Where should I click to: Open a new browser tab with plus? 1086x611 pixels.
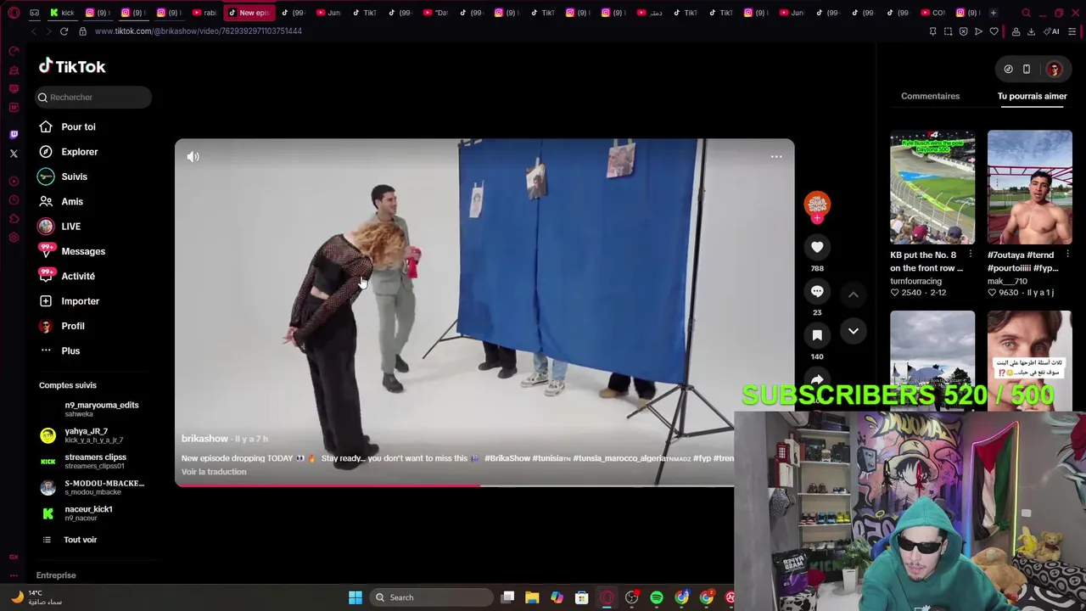[x=994, y=13]
